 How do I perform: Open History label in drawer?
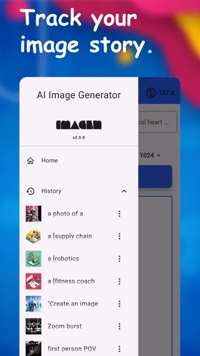tap(51, 191)
